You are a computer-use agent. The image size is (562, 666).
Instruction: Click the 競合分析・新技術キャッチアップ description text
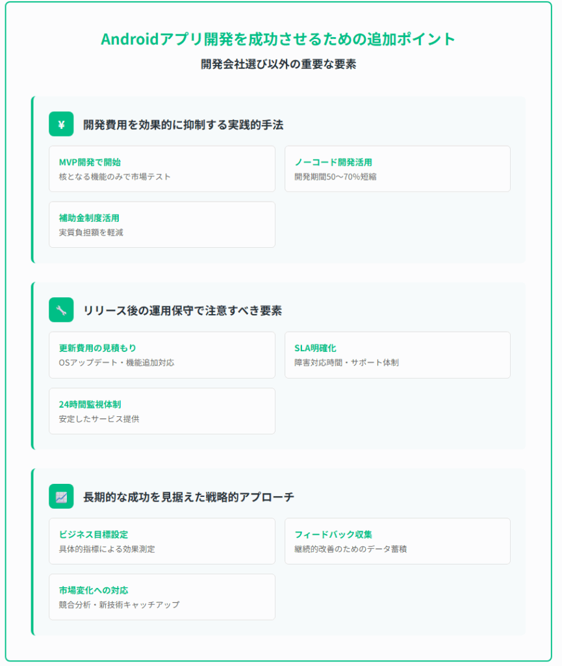[x=119, y=605]
